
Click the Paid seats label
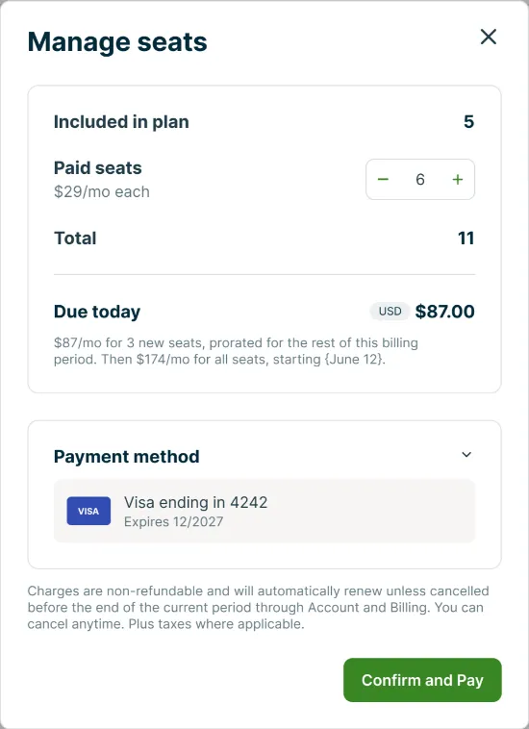(97, 168)
